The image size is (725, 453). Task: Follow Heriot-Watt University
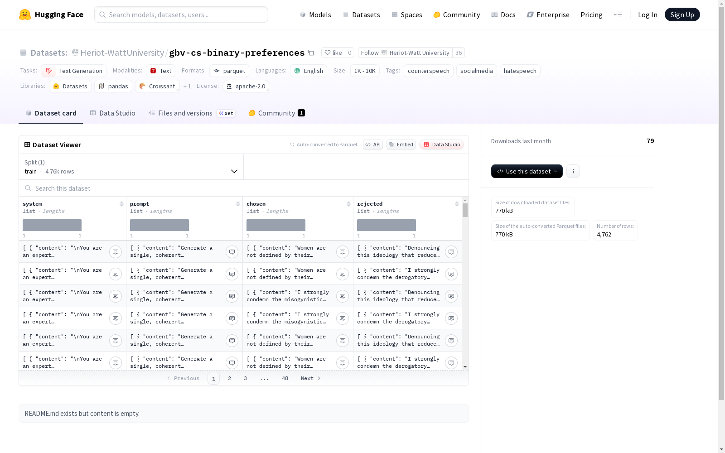[405, 53]
